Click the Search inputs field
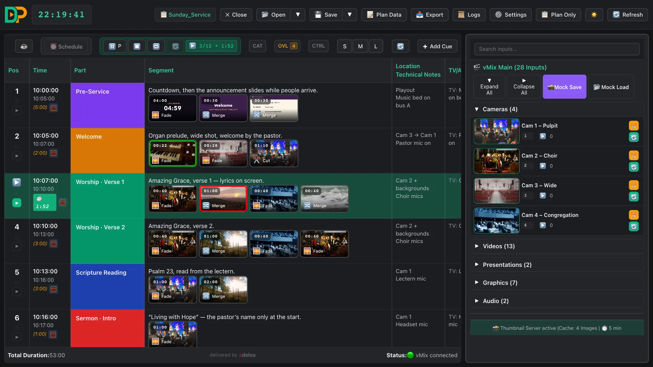 pyautogui.click(x=557, y=49)
